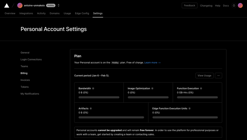Switch to the Activity tab

point(41,13)
